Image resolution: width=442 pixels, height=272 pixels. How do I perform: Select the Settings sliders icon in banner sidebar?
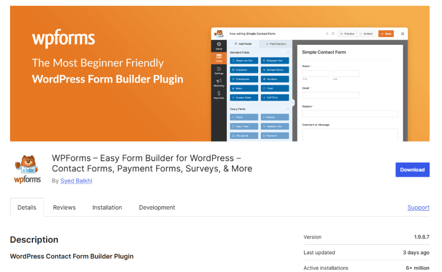[x=219, y=71]
